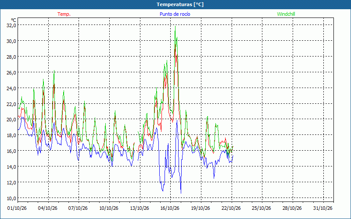The width and height of the screenshot is (351, 219).
Task: Click the 32,0 y-axis label
Action: (11, 25)
